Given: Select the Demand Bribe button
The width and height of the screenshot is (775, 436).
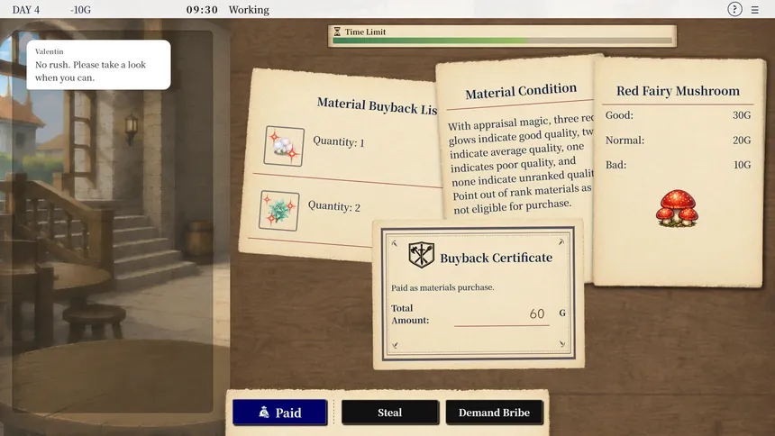Looking at the screenshot, I should (x=494, y=413).
